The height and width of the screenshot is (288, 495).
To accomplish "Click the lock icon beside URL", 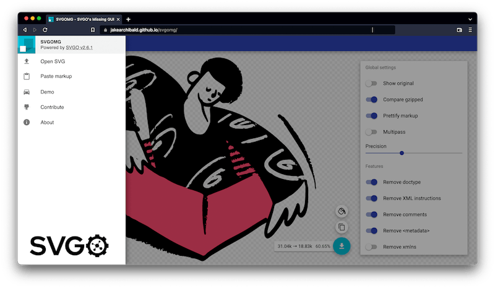I will 105,30.
